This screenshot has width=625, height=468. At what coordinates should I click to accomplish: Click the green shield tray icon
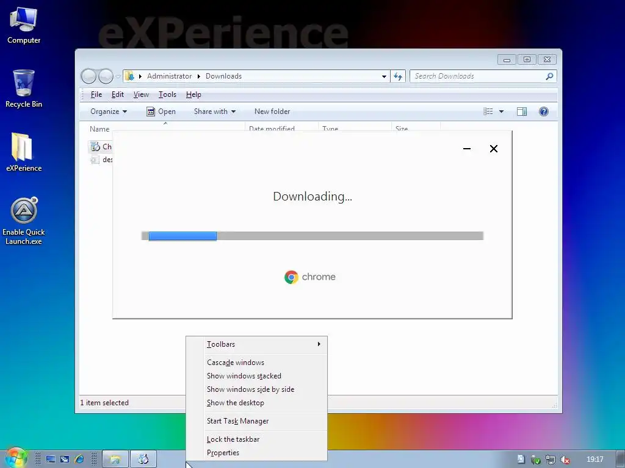(536, 459)
